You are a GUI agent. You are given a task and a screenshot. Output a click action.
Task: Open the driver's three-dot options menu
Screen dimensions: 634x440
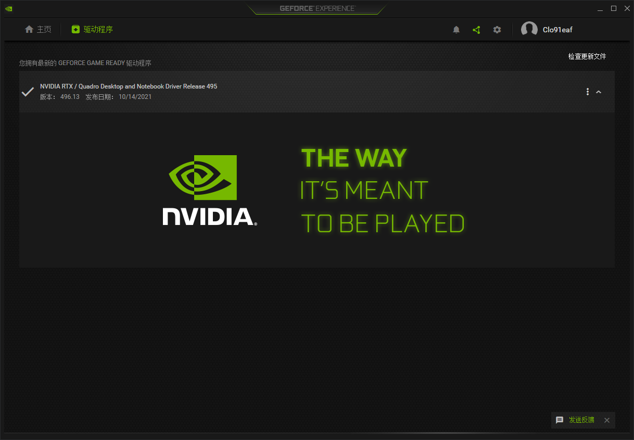coord(588,92)
